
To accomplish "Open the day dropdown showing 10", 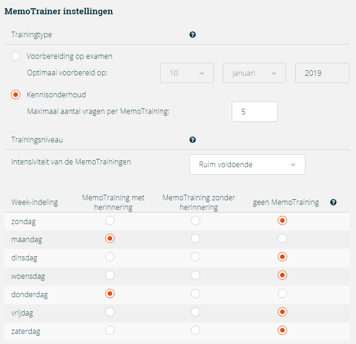I will 187,73.
